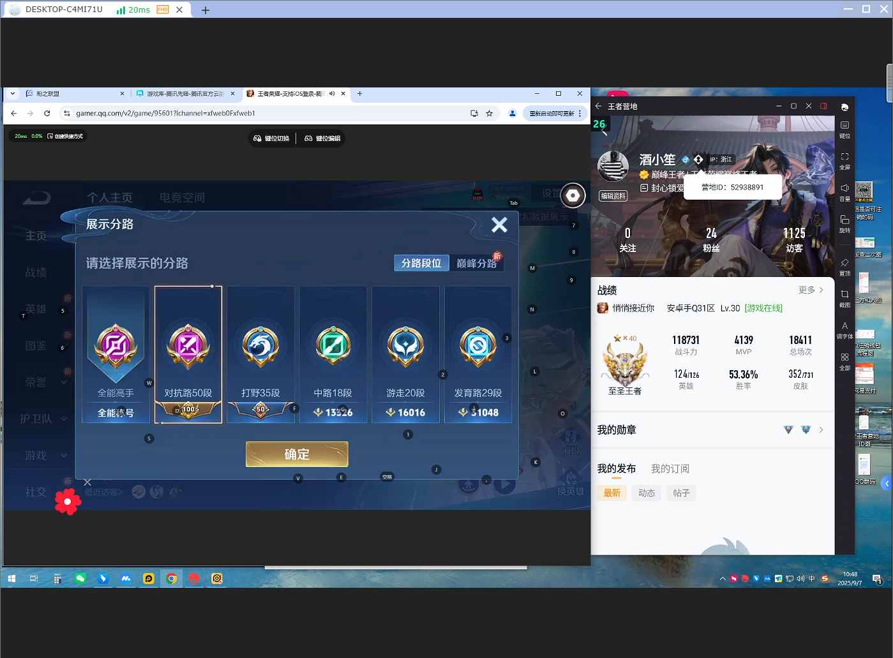This screenshot has width=893, height=658.
Task: Select the 全能高手 badge card
Action: click(116, 354)
